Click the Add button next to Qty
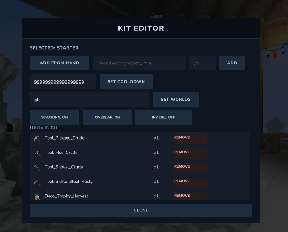288x232 pixels. click(x=232, y=63)
